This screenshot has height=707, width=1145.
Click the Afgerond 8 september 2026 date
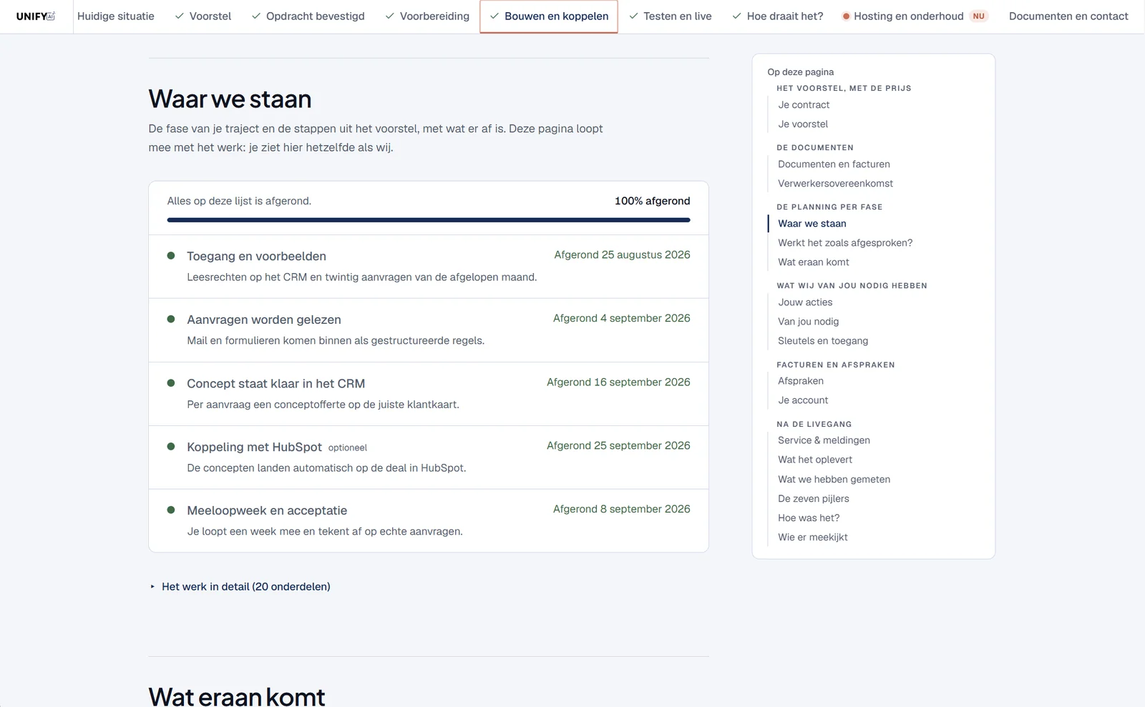(x=621, y=510)
